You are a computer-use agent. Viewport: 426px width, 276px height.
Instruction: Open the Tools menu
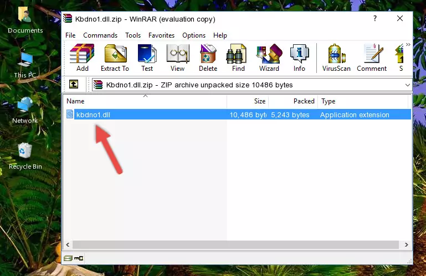click(x=133, y=35)
